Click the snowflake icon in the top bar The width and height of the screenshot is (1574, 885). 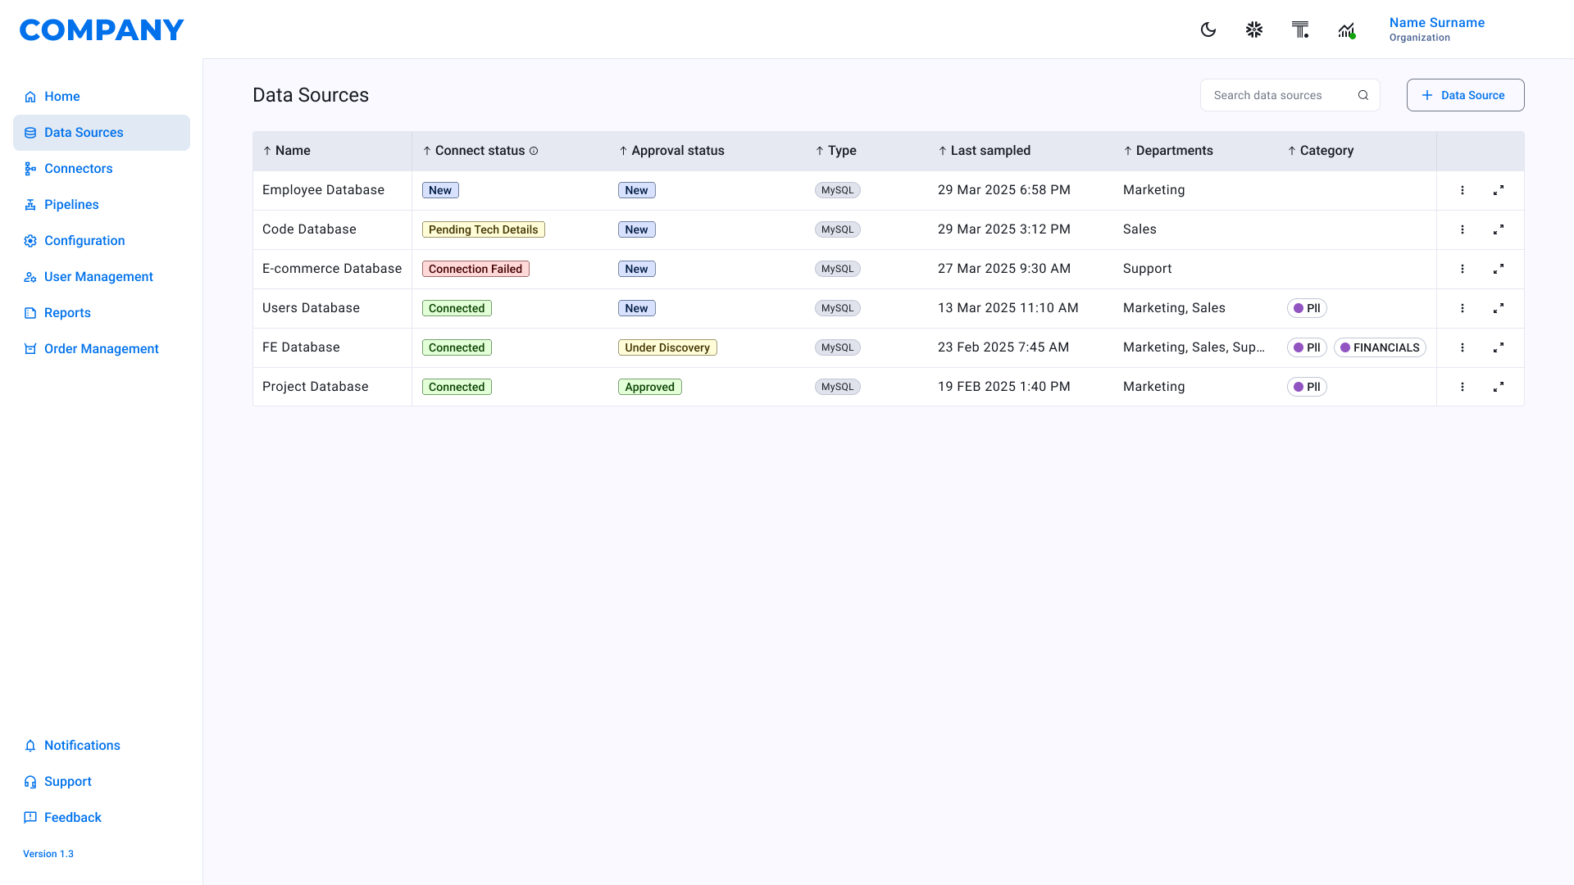[x=1253, y=29]
